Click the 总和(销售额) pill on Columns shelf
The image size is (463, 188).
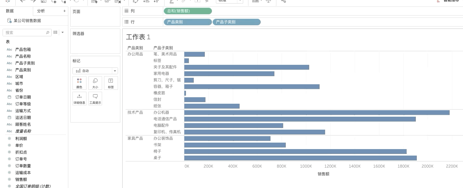(x=188, y=11)
